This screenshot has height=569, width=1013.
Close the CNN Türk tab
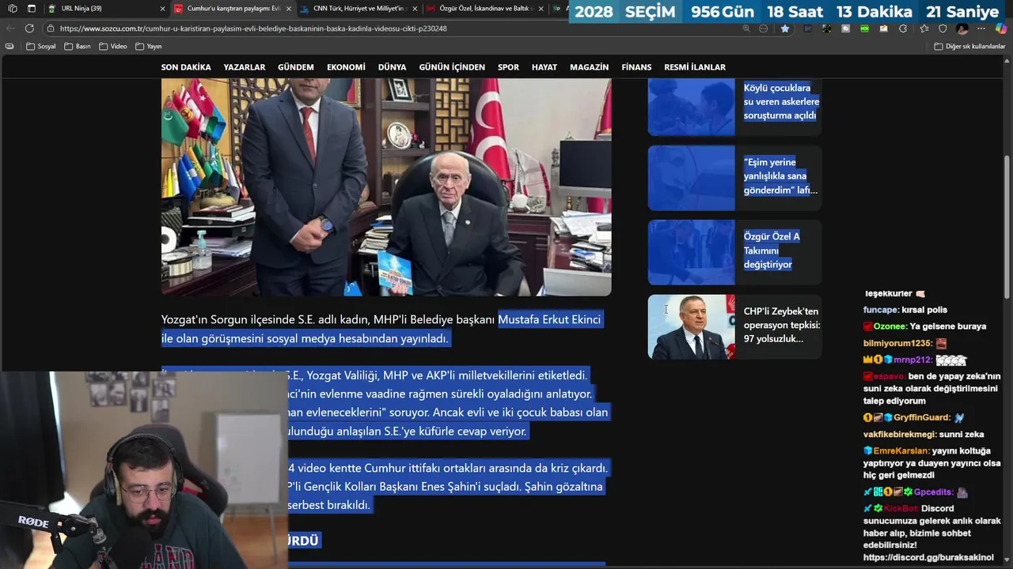(415, 9)
